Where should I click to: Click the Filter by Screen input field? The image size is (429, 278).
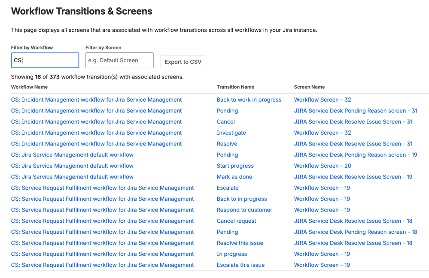coord(119,60)
